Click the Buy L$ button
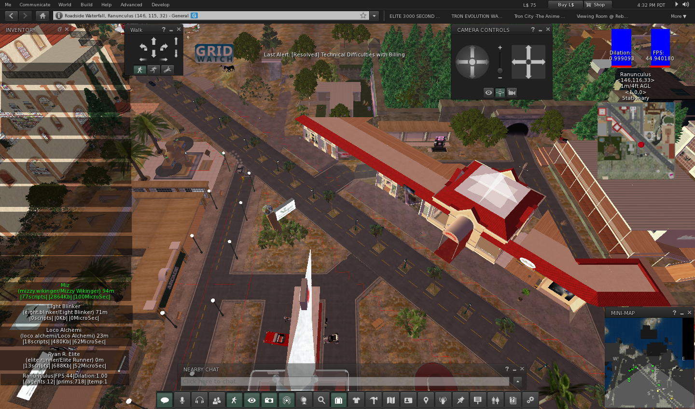This screenshot has width=695, height=409. click(566, 4)
